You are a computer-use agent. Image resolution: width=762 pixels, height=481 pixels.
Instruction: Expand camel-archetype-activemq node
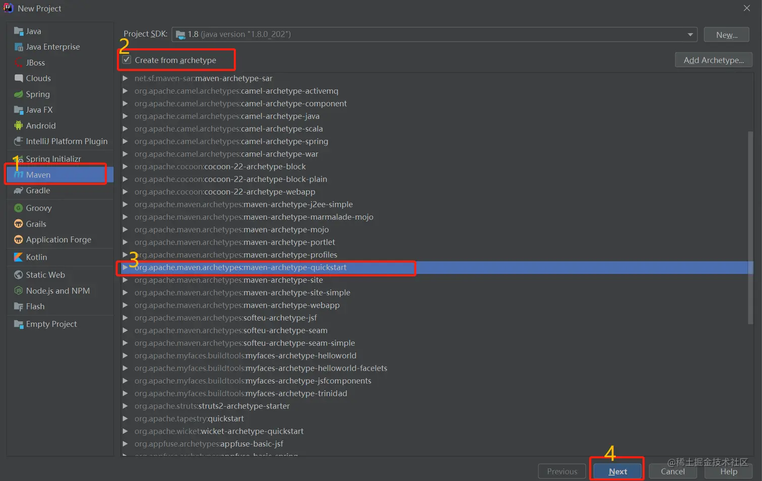click(125, 91)
